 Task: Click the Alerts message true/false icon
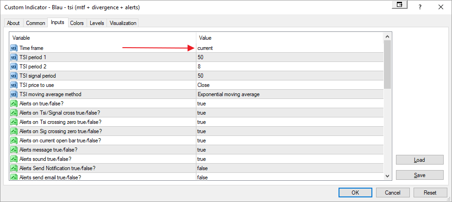coord(13,150)
